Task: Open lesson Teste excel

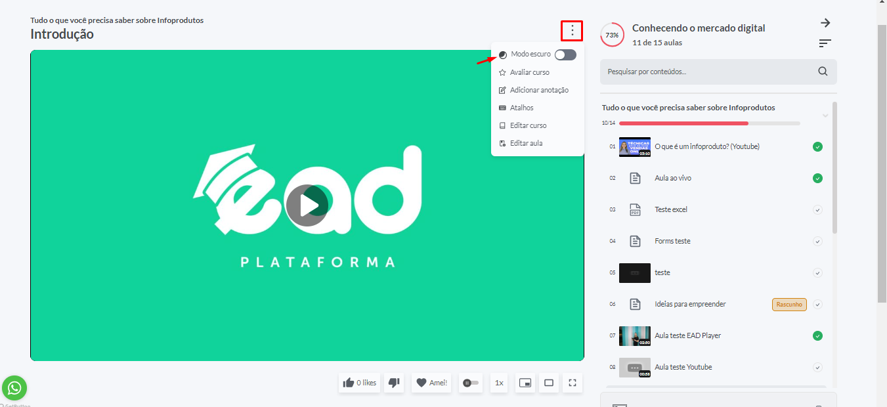Action: click(x=671, y=209)
